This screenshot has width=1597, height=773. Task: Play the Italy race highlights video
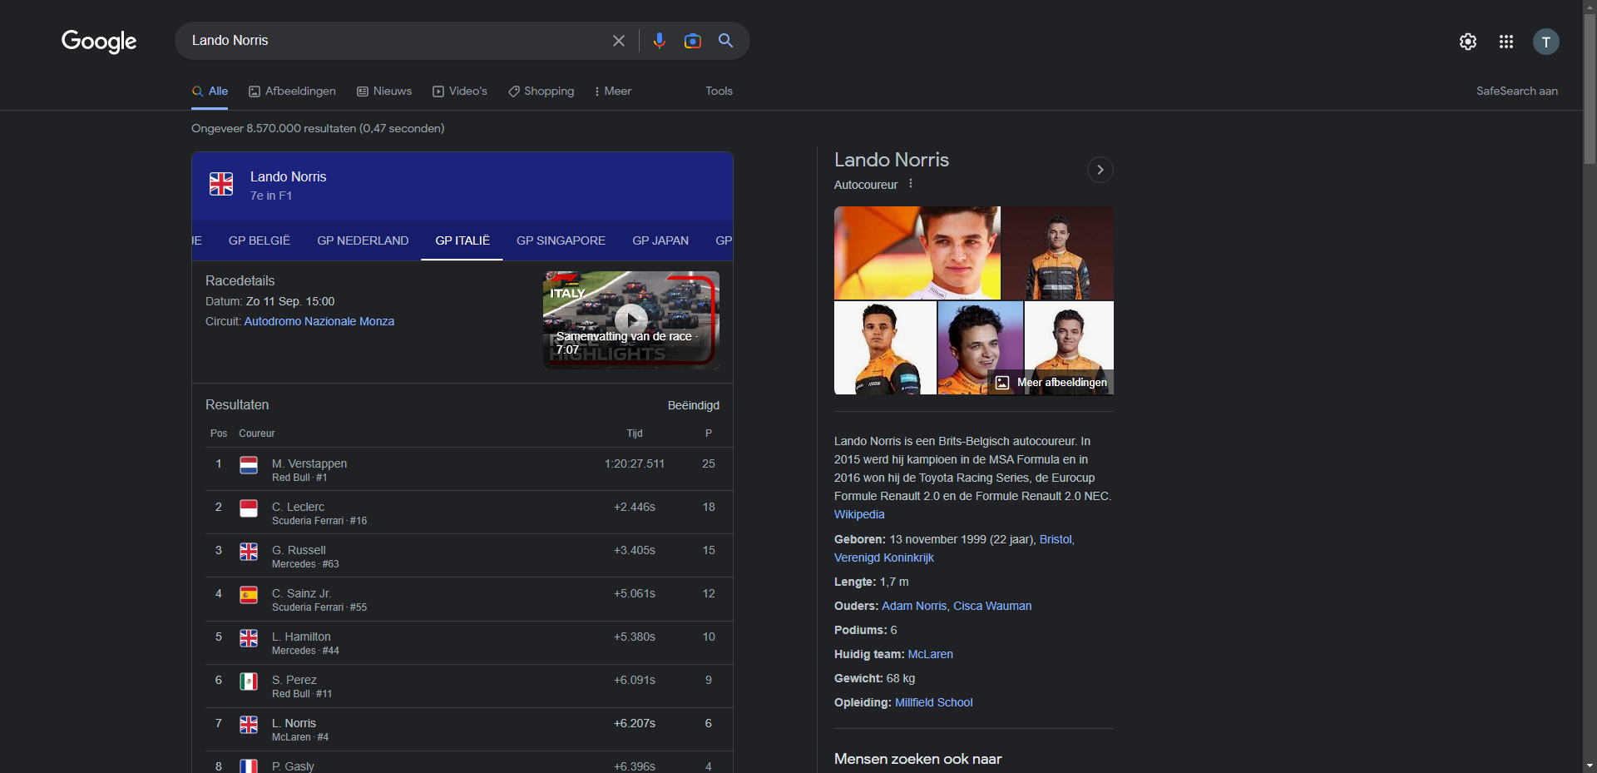[631, 319]
